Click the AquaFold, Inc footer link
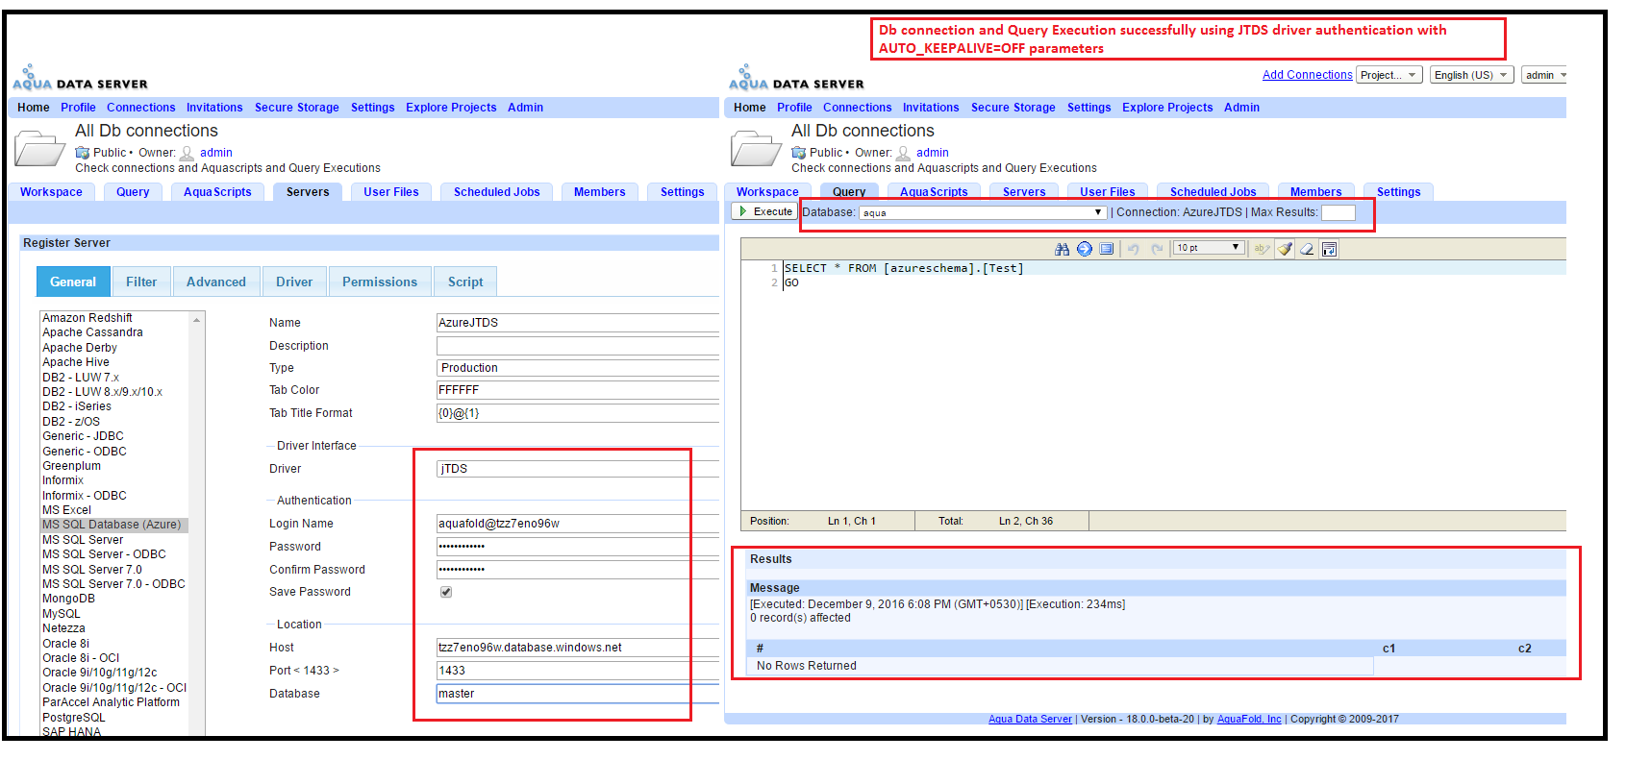Screen dimensions: 1651x760 click(1249, 719)
